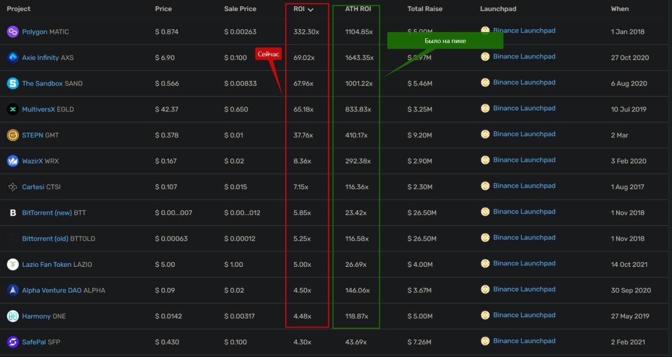Sort table by Project column header
Screen dimensions: 672x357
pos(18,9)
